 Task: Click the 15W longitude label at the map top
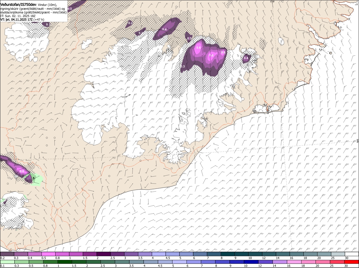(272, 1)
